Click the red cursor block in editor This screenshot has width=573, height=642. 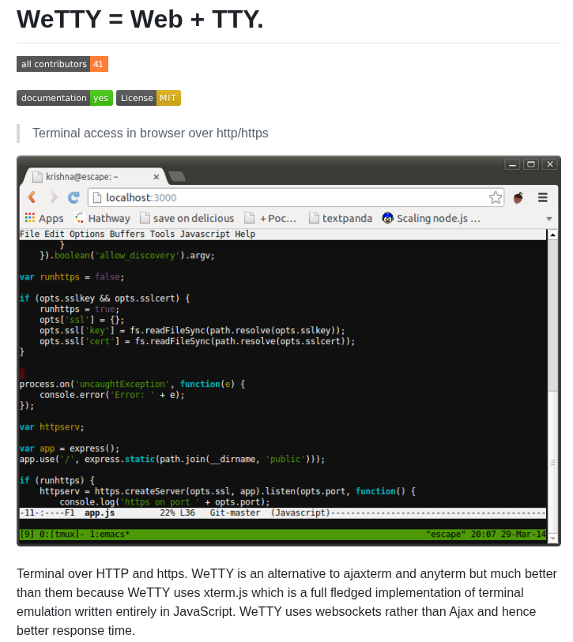coord(22,374)
